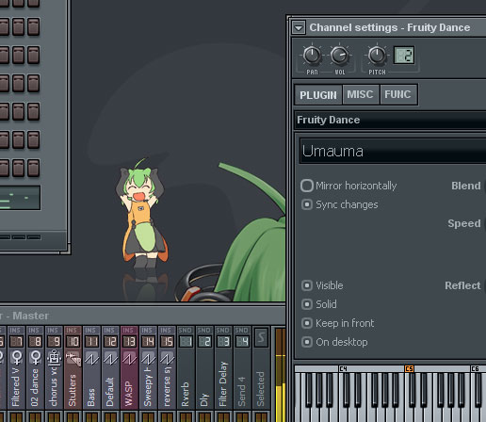Image resolution: width=486 pixels, height=422 pixels.
Task: Select the Rverb send track name
Action: click(x=186, y=394)
